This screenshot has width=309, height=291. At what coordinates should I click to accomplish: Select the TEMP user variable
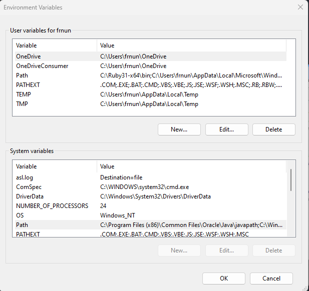(24, 94)
